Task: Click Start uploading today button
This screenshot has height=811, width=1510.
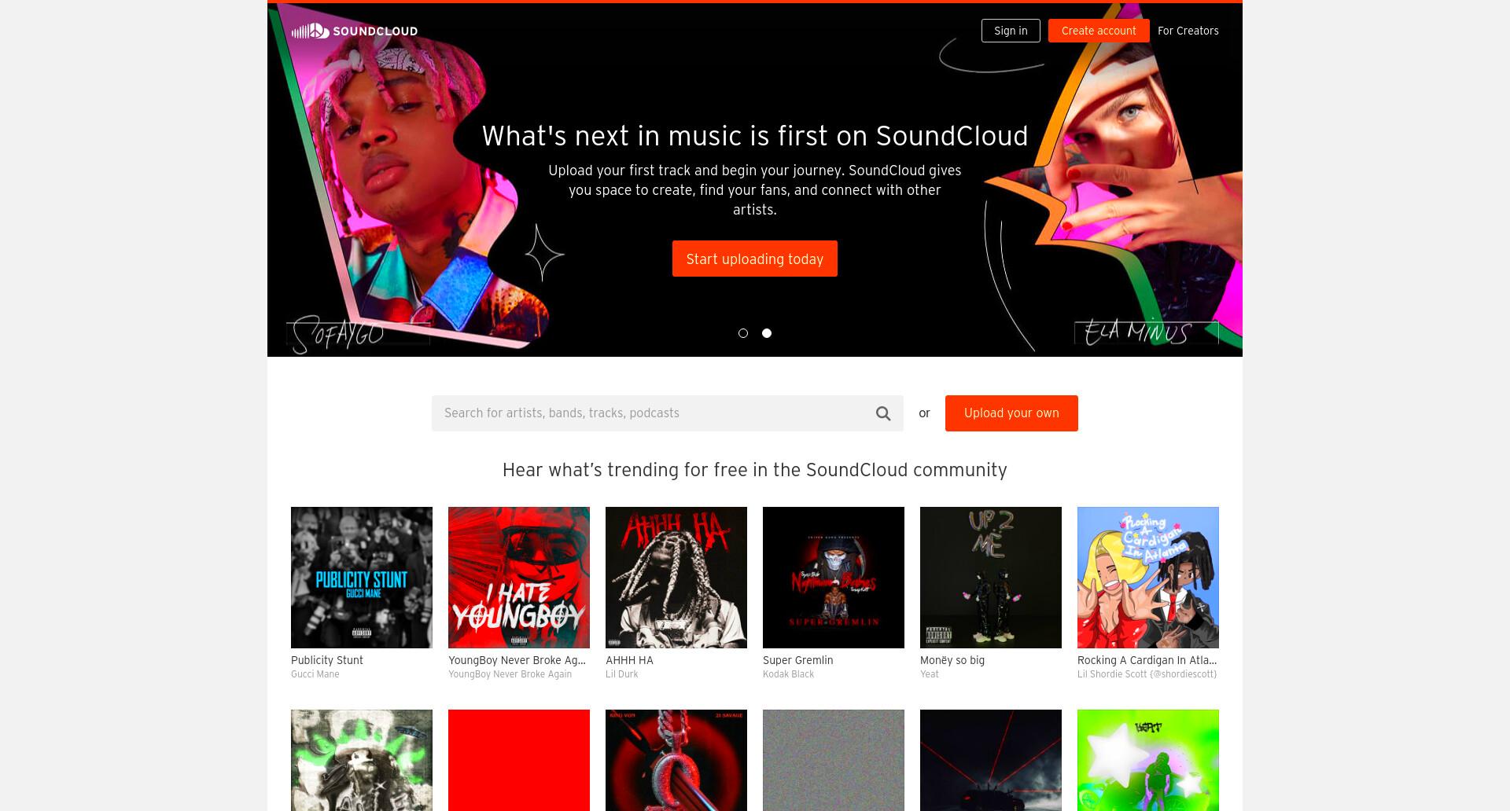Action: [x=755, y=259]
